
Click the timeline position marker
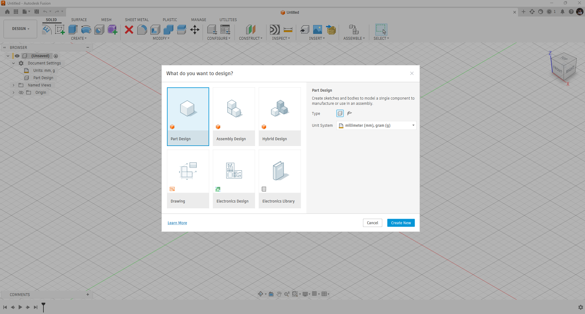[x=43, y=307]
